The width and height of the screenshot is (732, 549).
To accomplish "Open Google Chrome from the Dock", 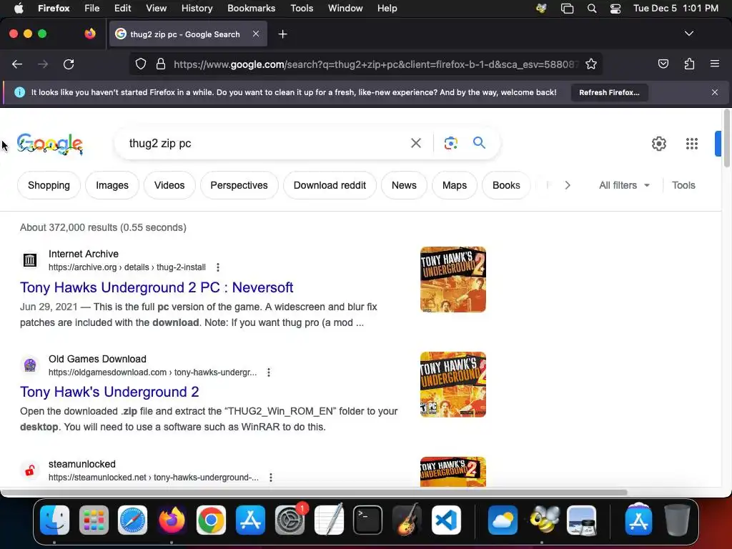I will [211, 520].
